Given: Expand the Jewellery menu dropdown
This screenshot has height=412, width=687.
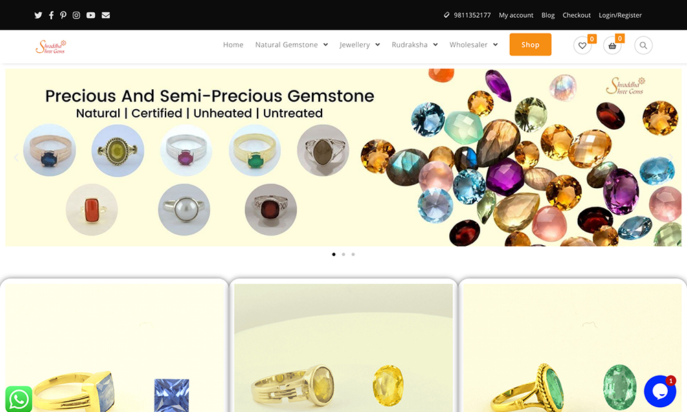Looking at the screenshot, I should click(360, 45).
